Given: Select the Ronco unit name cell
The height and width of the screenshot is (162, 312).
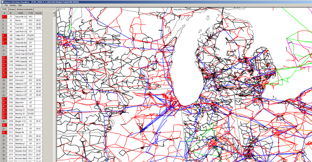Looking at the screenshot, I should (x=20, y=21).
